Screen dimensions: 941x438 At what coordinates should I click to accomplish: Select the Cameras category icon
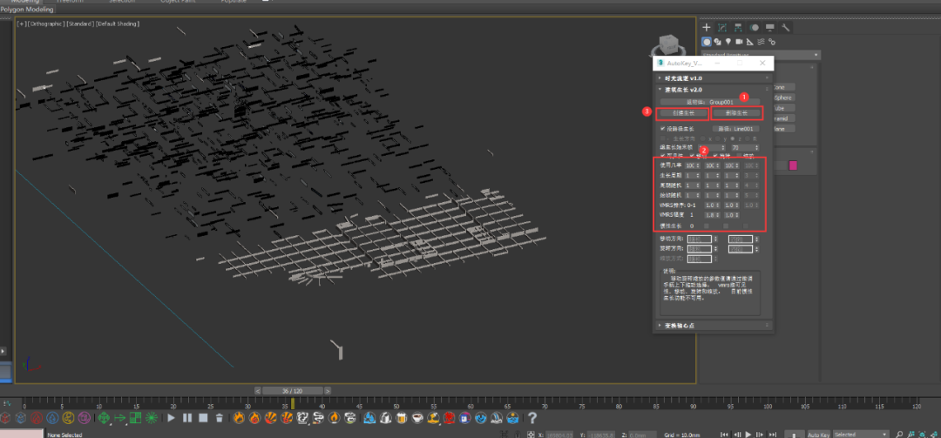(x=740, y=42)
